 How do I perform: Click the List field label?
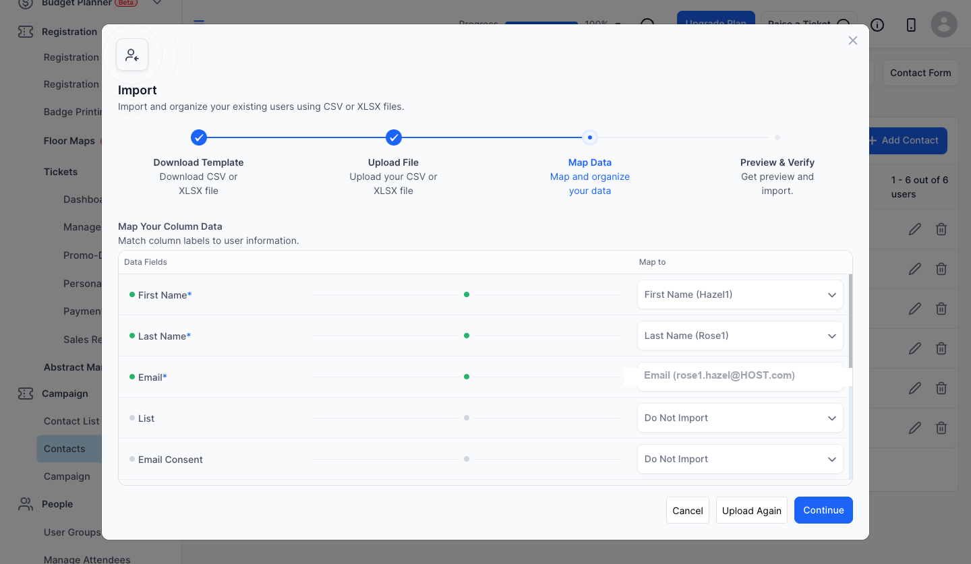tap(146, 418)
